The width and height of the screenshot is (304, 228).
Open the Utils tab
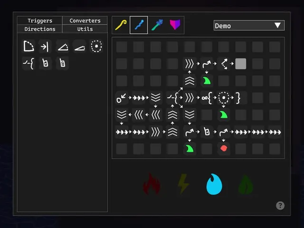tap(85, 29)
